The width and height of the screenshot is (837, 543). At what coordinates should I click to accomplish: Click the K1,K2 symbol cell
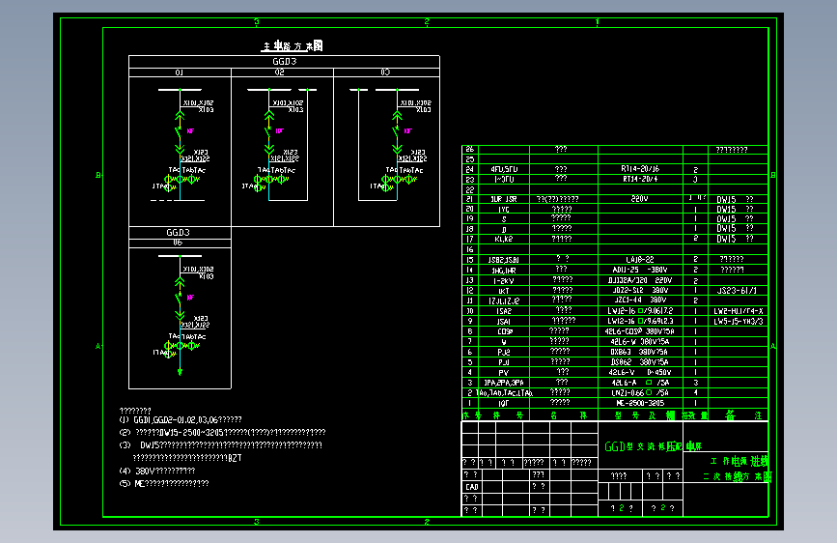click(503, 239)
